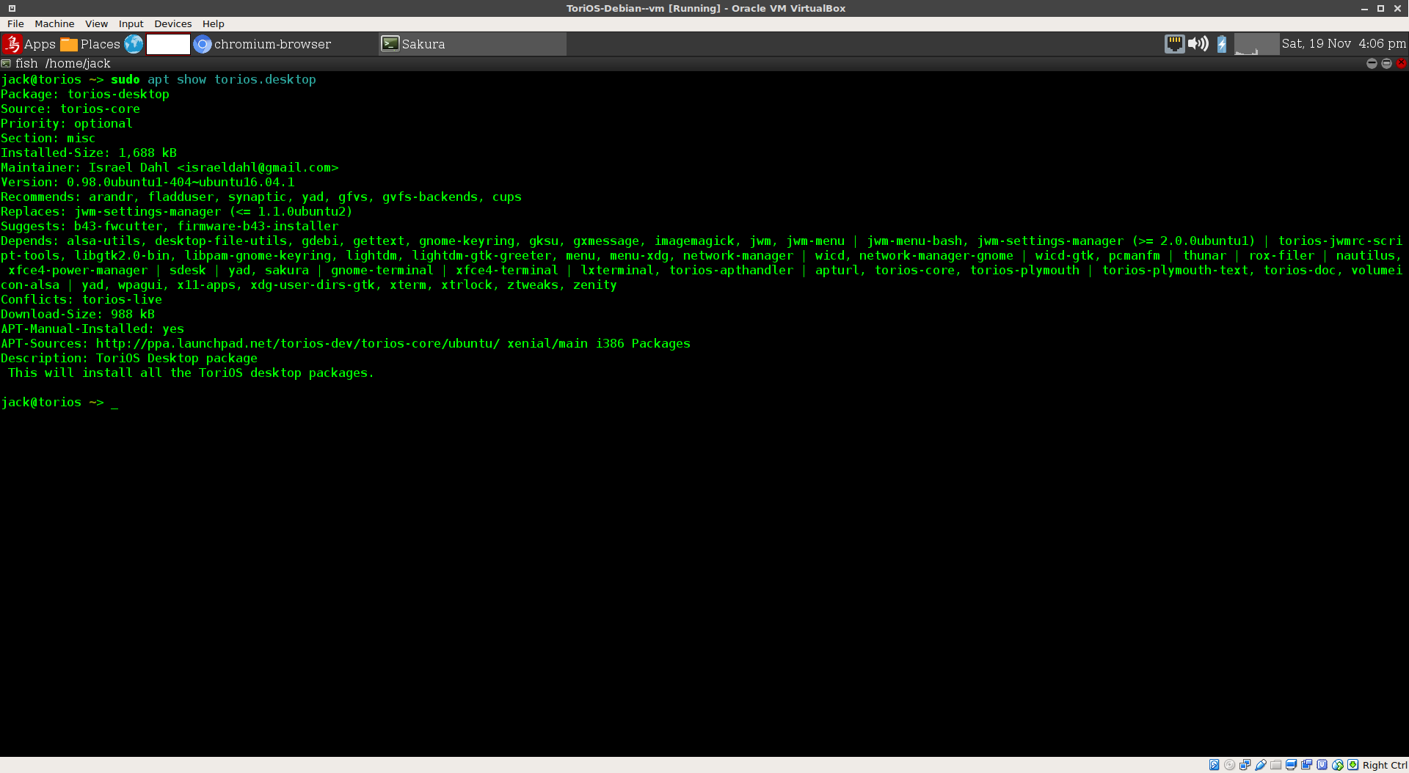
Task: Click the terminal icon in fish title bar
Action: point(6,64)
